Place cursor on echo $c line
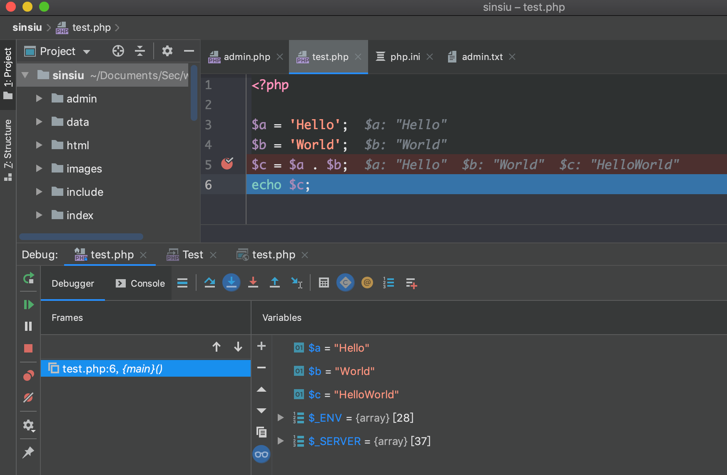Image resolution: width=727 pixels, height=475 pixels. [x=486, y=184]
